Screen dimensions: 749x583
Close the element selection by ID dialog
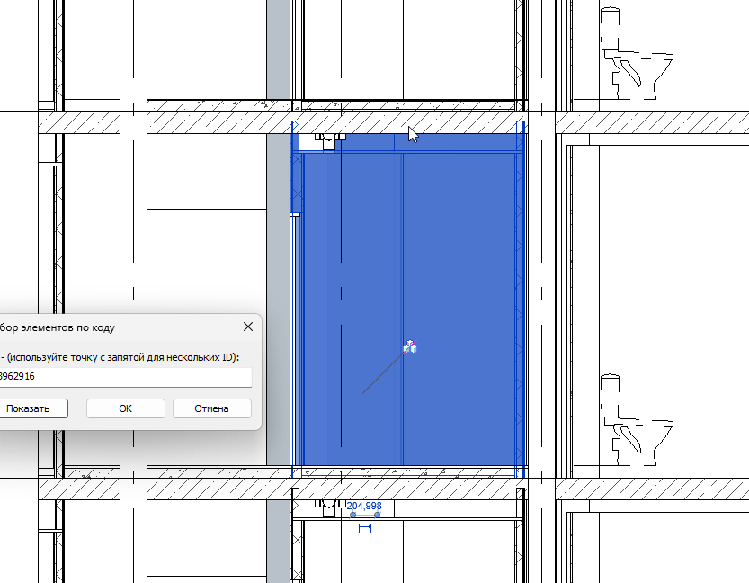point(248,327)
